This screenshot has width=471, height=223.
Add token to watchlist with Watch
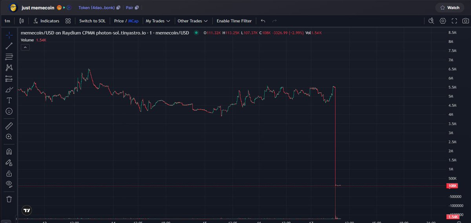coord(450,7)
